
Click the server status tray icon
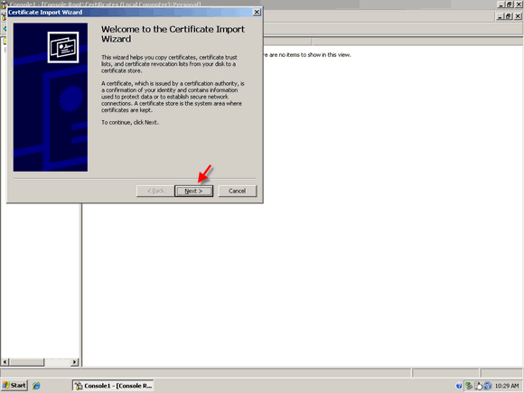pyautogui.click(x=478, y=386)
